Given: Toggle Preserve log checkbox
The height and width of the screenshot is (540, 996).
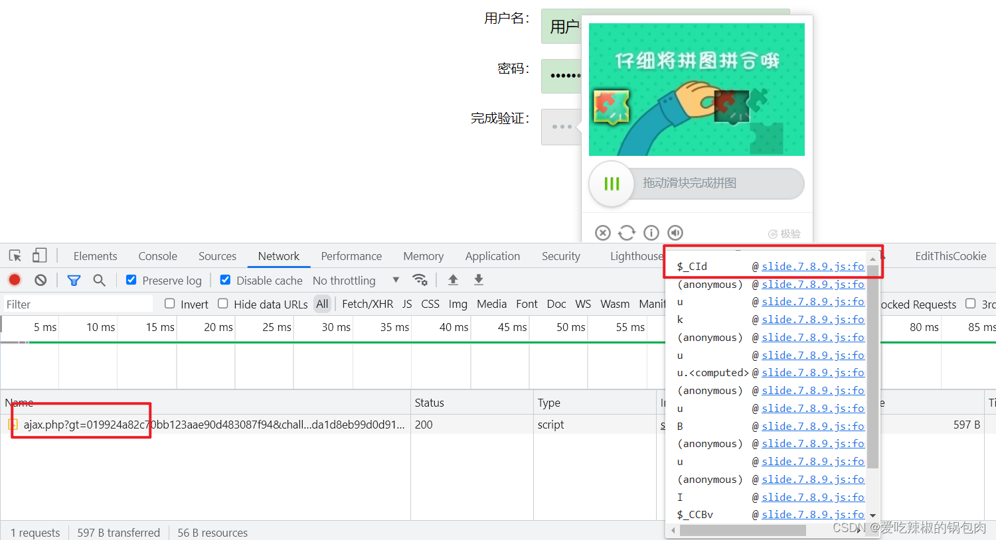Looking at the screenshot, I should 131,280.
